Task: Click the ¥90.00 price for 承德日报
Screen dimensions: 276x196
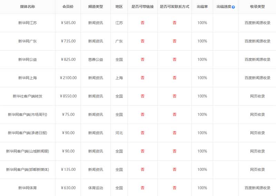Action: pyautogui.click(x=68, y=133)
